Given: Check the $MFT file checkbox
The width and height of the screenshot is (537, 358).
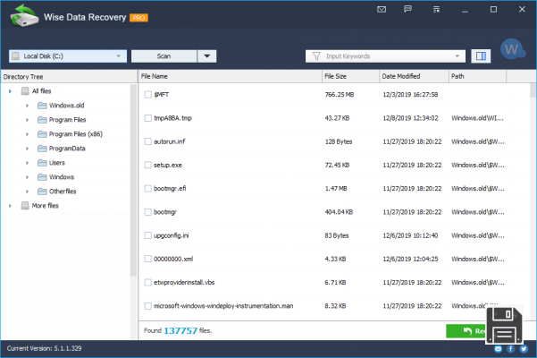Looking at the screenshot, I should pos(148,95).
